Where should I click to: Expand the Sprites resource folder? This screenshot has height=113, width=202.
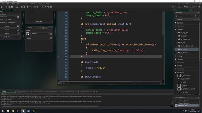[x=176, y=23]
